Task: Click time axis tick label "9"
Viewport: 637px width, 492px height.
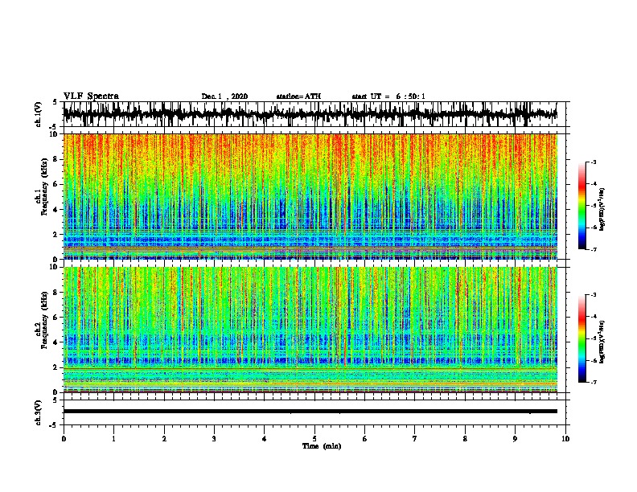Action: pyautogui.click(x=515, y=439)
